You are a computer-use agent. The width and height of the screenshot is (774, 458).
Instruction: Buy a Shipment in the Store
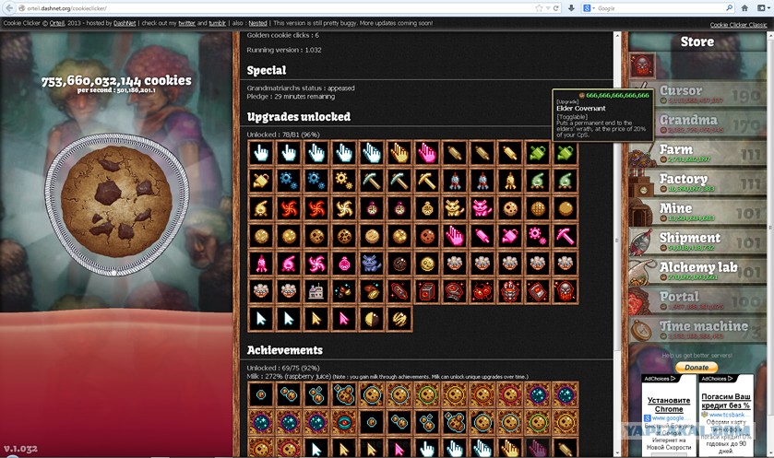tap(698, 242)
